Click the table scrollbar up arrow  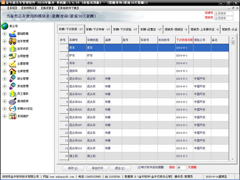(233, 38)
